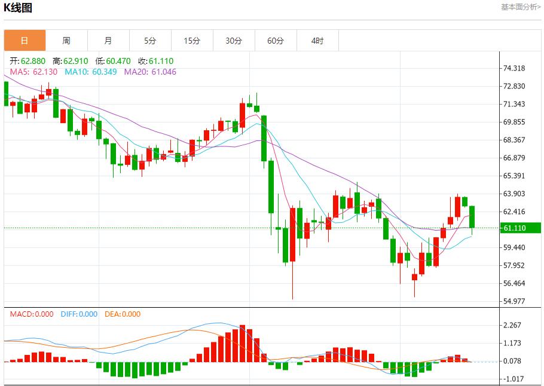Select the 日 daily chart tab

(x=25, y=41)
